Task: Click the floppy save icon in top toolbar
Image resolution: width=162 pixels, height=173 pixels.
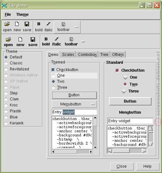Action: (x=27, y=24)
